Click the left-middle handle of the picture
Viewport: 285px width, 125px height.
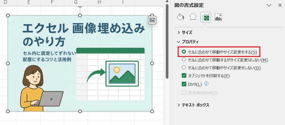8,63
